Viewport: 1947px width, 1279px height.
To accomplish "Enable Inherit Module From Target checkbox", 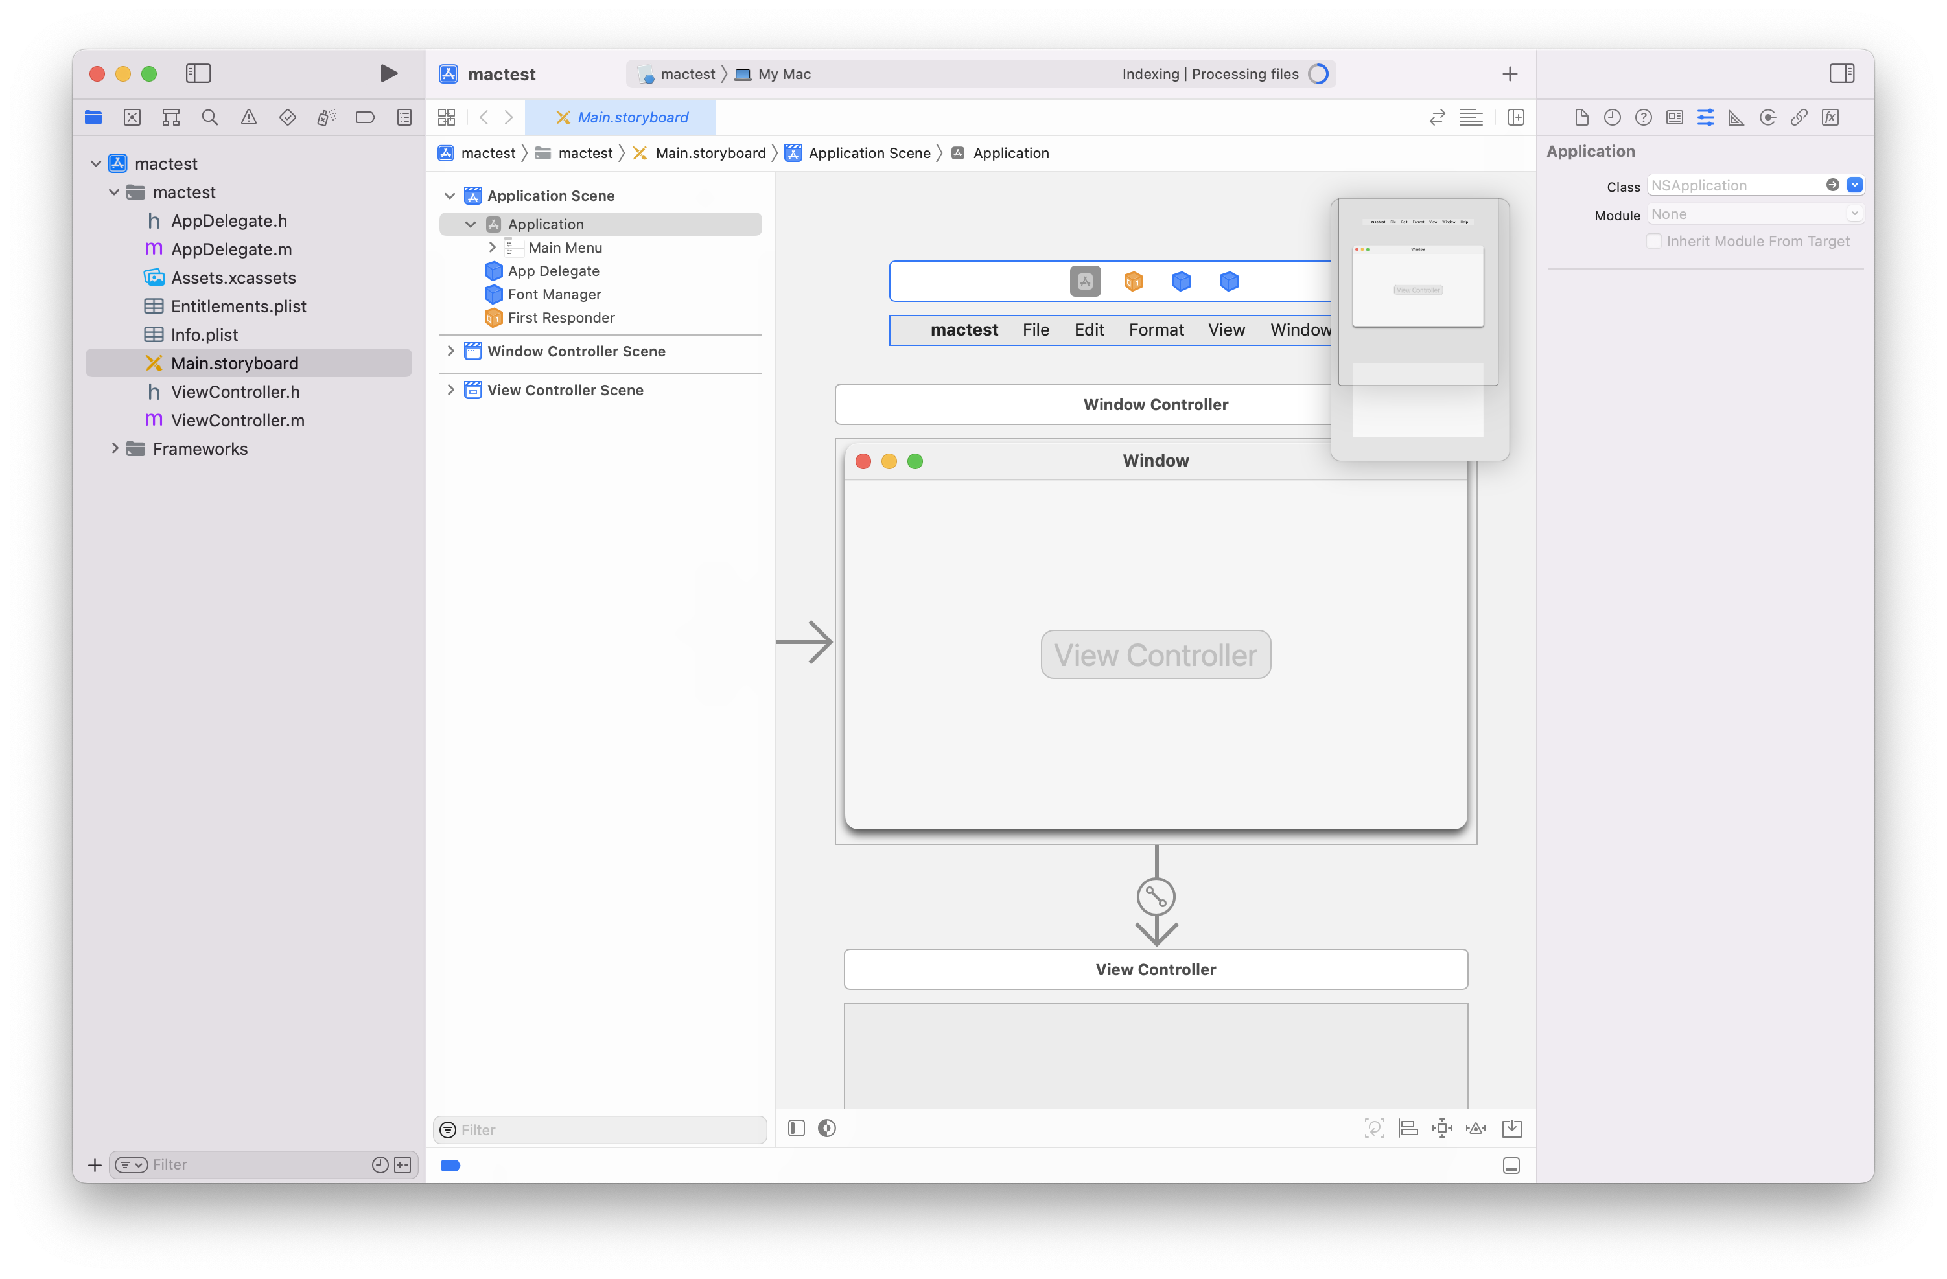I will tap(1653, 241).
